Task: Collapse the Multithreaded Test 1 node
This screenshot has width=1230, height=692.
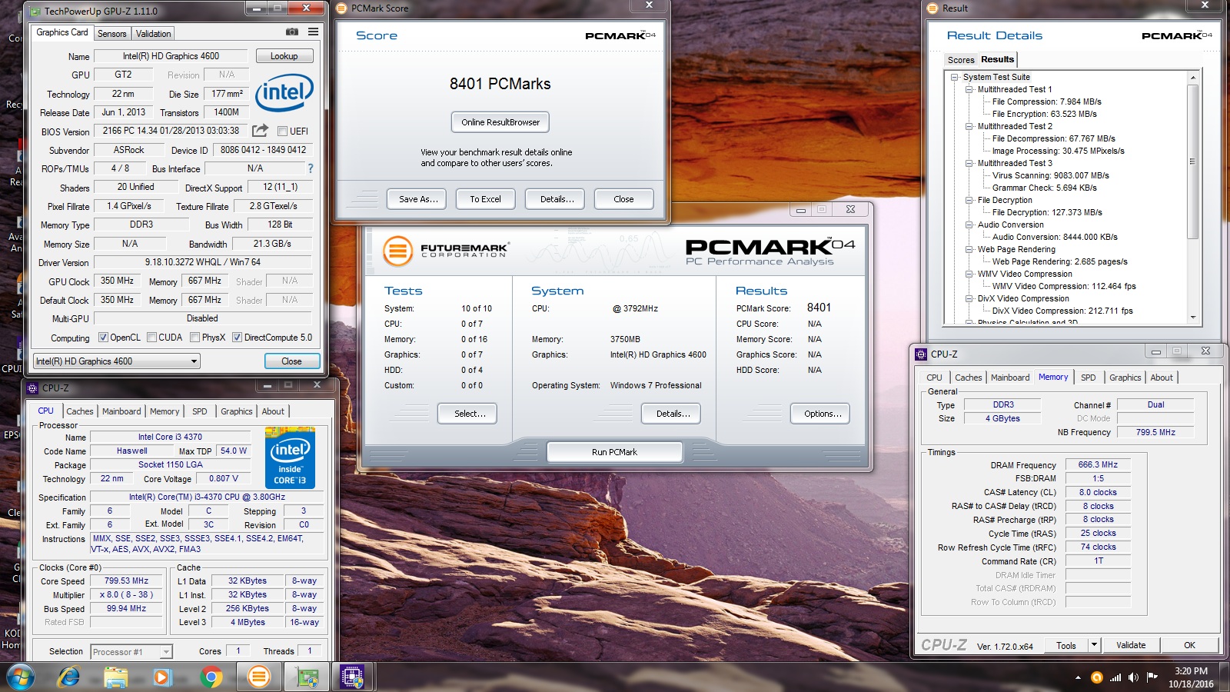Action: point(969,89)
